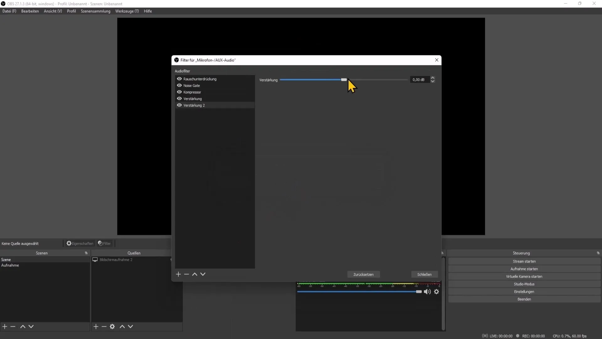
Task: Open Einstellungen from Steuerung panel
Action: click(524, 292)
